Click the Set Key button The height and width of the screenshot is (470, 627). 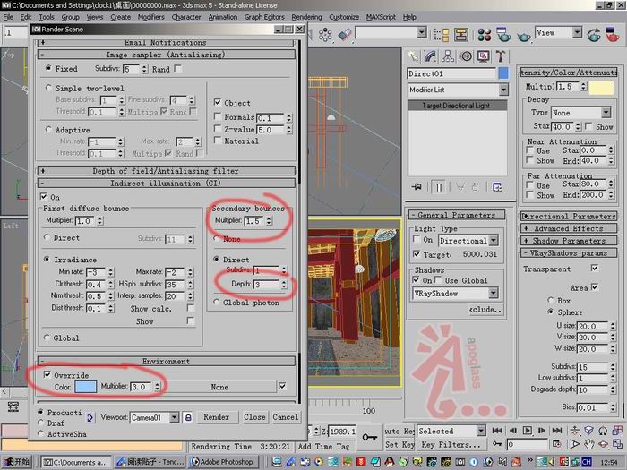[x=399, y=444]
